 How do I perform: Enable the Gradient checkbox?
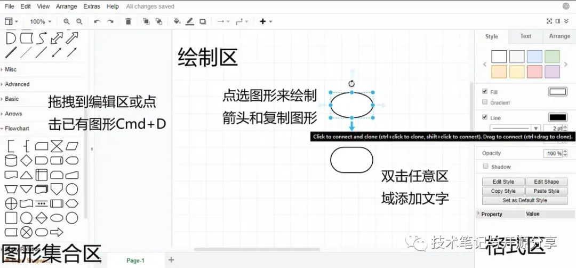484,102
